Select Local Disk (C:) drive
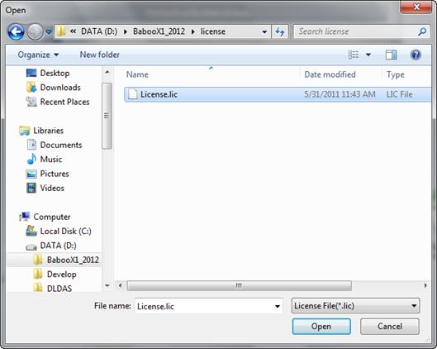Viewport: 437px width, 349px height. [65, 231]
